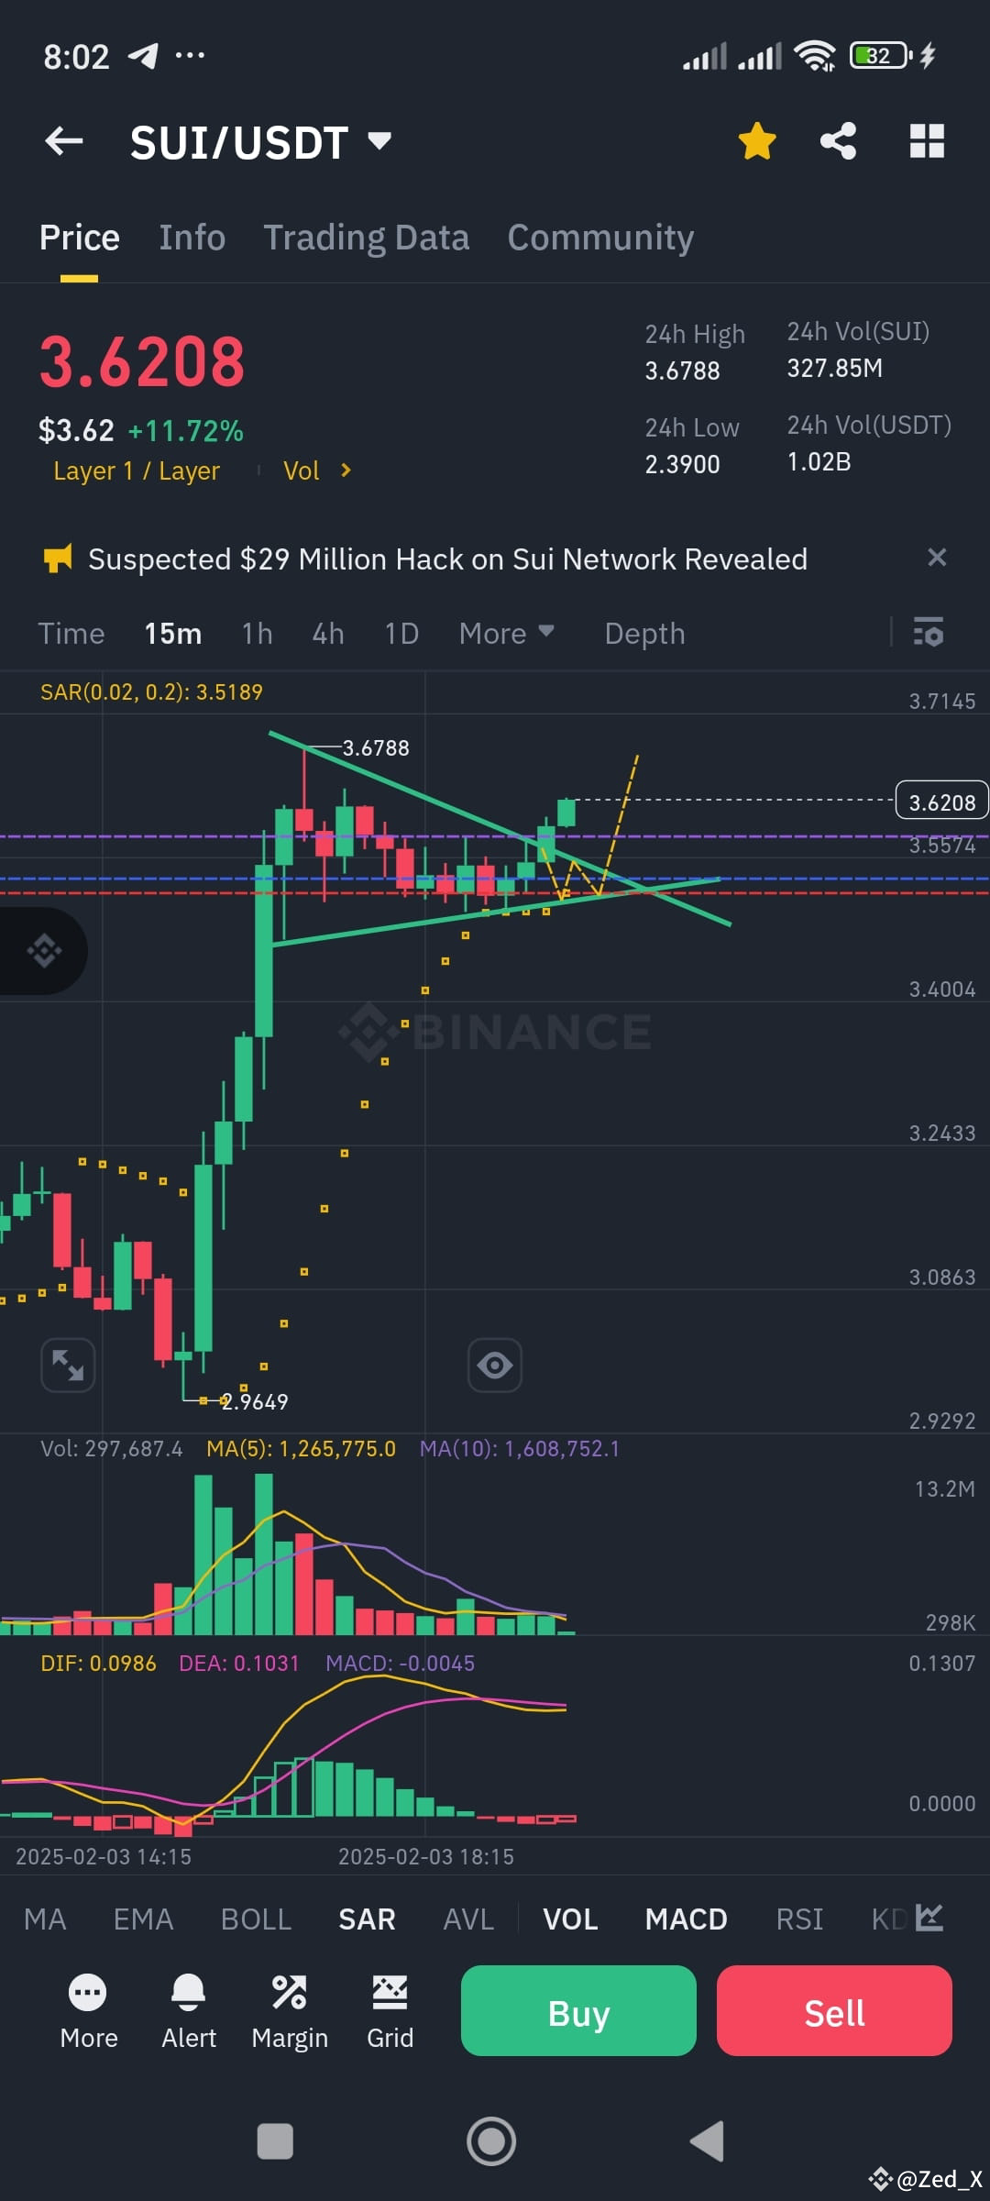Tap the red Sell button
The image size is (990, 2201).
[x=834, y=2010]
